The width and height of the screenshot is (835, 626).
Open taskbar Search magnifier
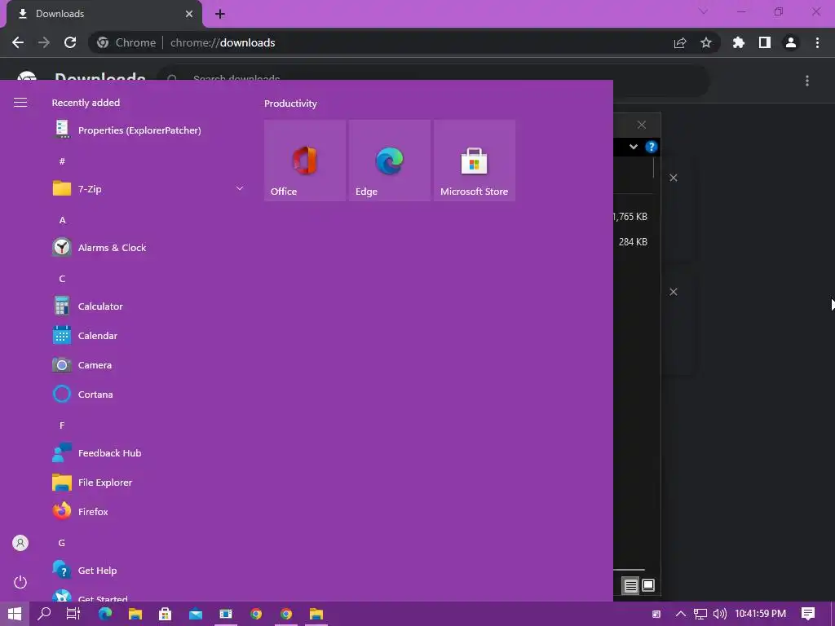(x=44, y=614)
